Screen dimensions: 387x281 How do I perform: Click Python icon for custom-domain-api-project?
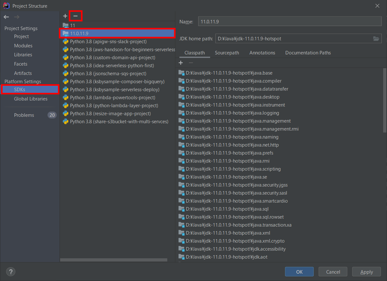(x=65, y=57)
